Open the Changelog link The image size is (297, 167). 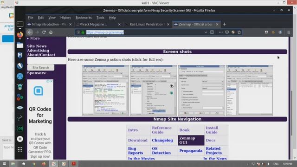(x=162, y=140)
